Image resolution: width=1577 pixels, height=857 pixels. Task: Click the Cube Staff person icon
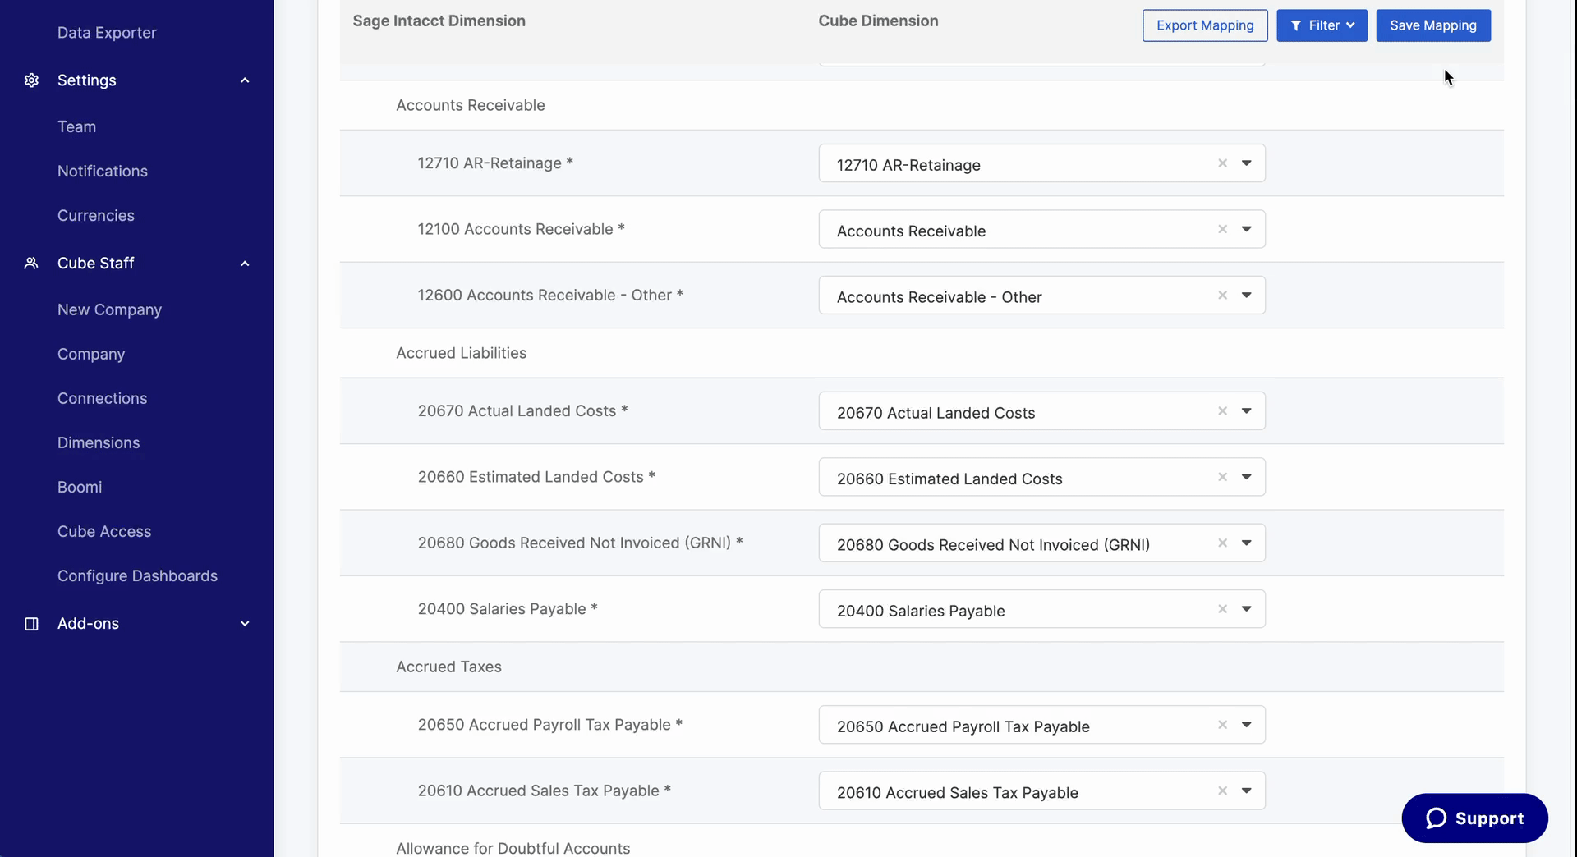coord(31,264)
